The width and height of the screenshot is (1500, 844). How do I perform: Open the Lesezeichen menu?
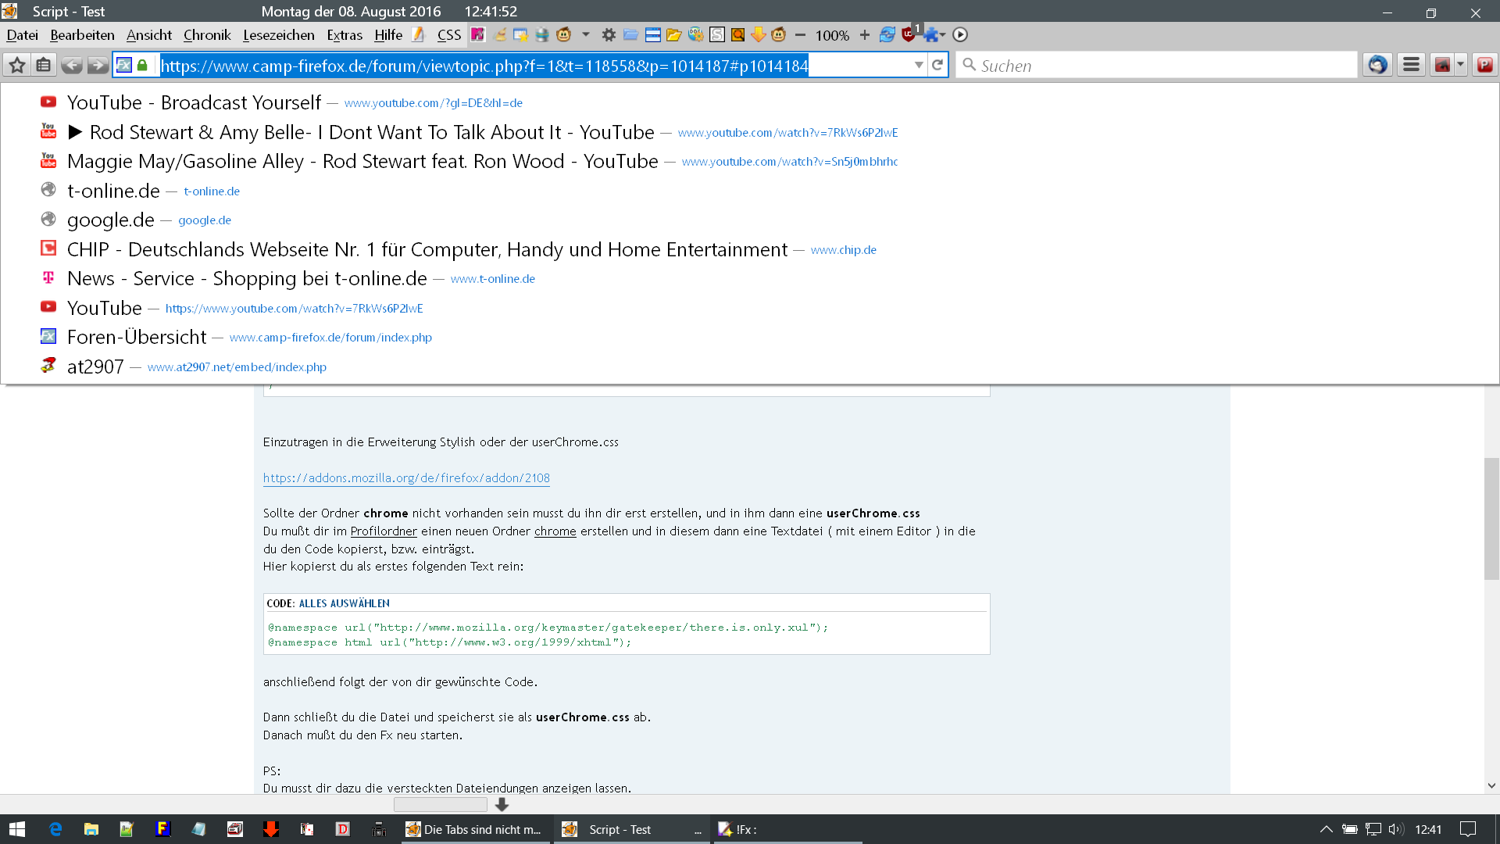pos(278,35)
